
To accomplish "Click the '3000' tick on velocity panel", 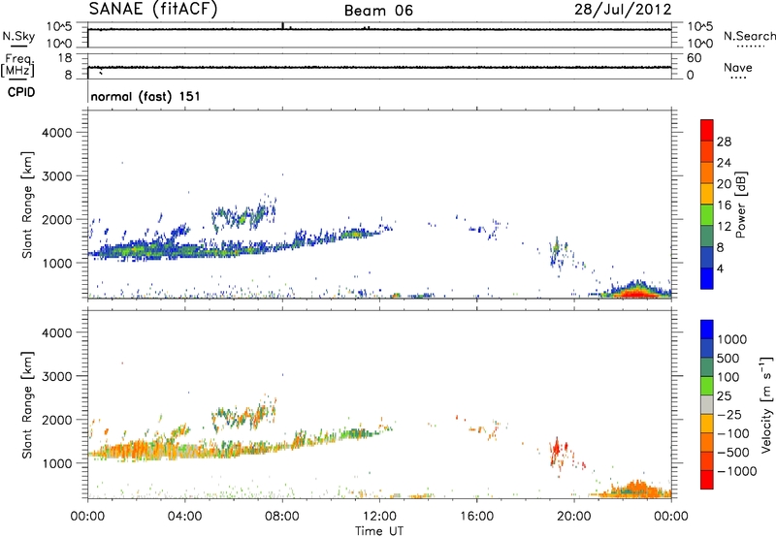I will (x=57, y=376).
